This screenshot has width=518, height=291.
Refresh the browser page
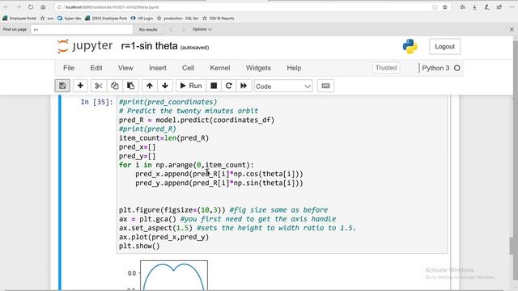point(31,7)
